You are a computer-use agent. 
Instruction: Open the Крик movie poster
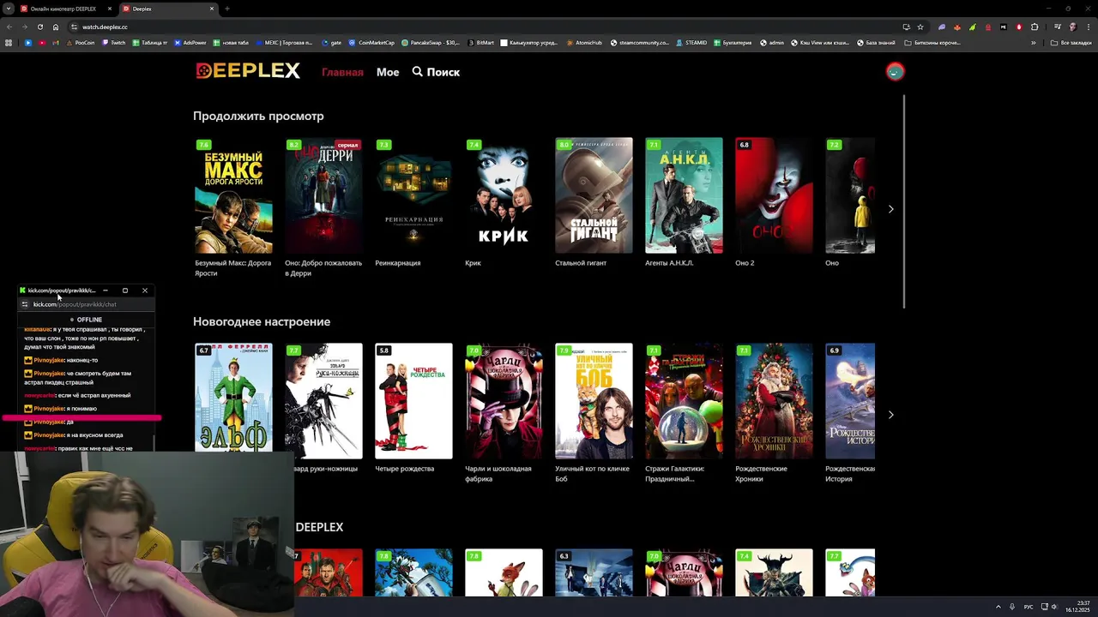pyautogui.click(x=504, y=195)
